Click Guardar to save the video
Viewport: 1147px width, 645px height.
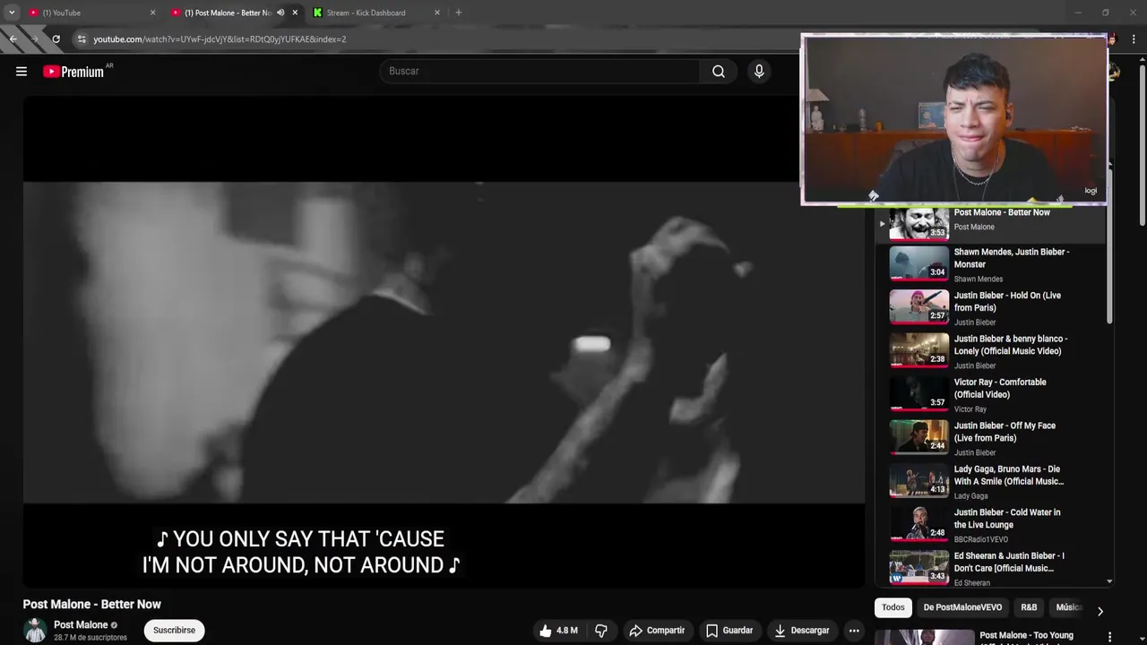pyautogui.click(x=729, y=631)
